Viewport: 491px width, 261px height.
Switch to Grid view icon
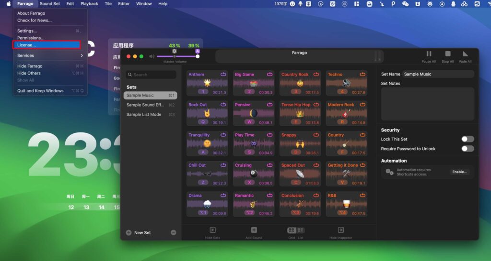click(292, 230)
